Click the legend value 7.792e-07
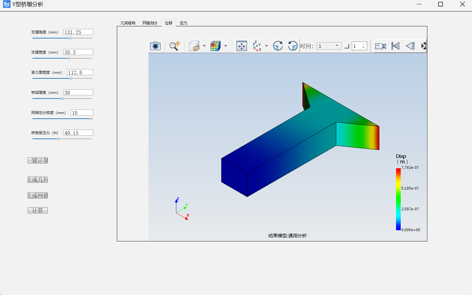The height and width of the screenshot is (295, 472). point(410,168)
